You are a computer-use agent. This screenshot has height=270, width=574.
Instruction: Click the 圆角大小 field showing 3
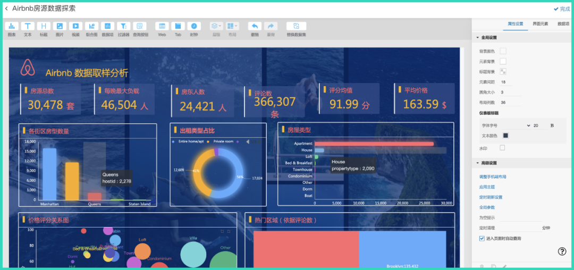click(510, 92)
